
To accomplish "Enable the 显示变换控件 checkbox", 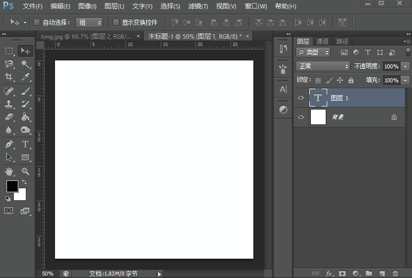I will pos(116,23).
